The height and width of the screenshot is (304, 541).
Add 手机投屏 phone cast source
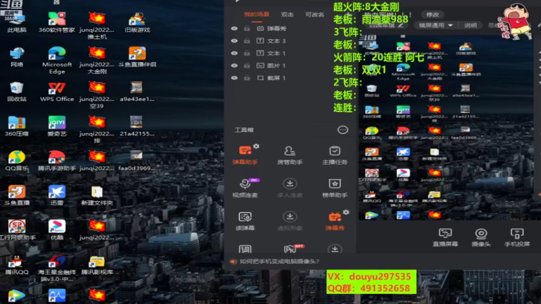[x=517, y=237]
